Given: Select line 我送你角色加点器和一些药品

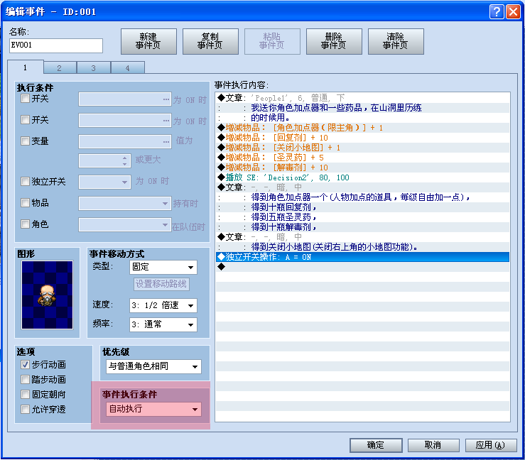Looking at the screenshot, I should (x=362, y=108).
